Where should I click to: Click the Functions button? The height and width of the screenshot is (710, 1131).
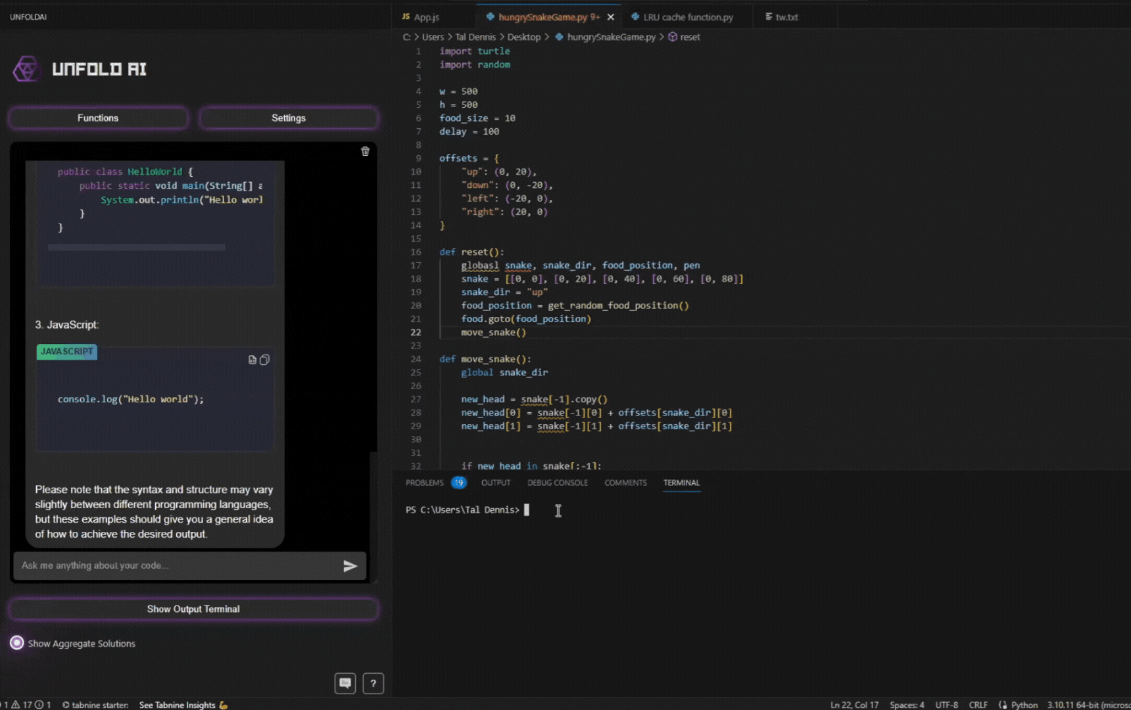98,118
